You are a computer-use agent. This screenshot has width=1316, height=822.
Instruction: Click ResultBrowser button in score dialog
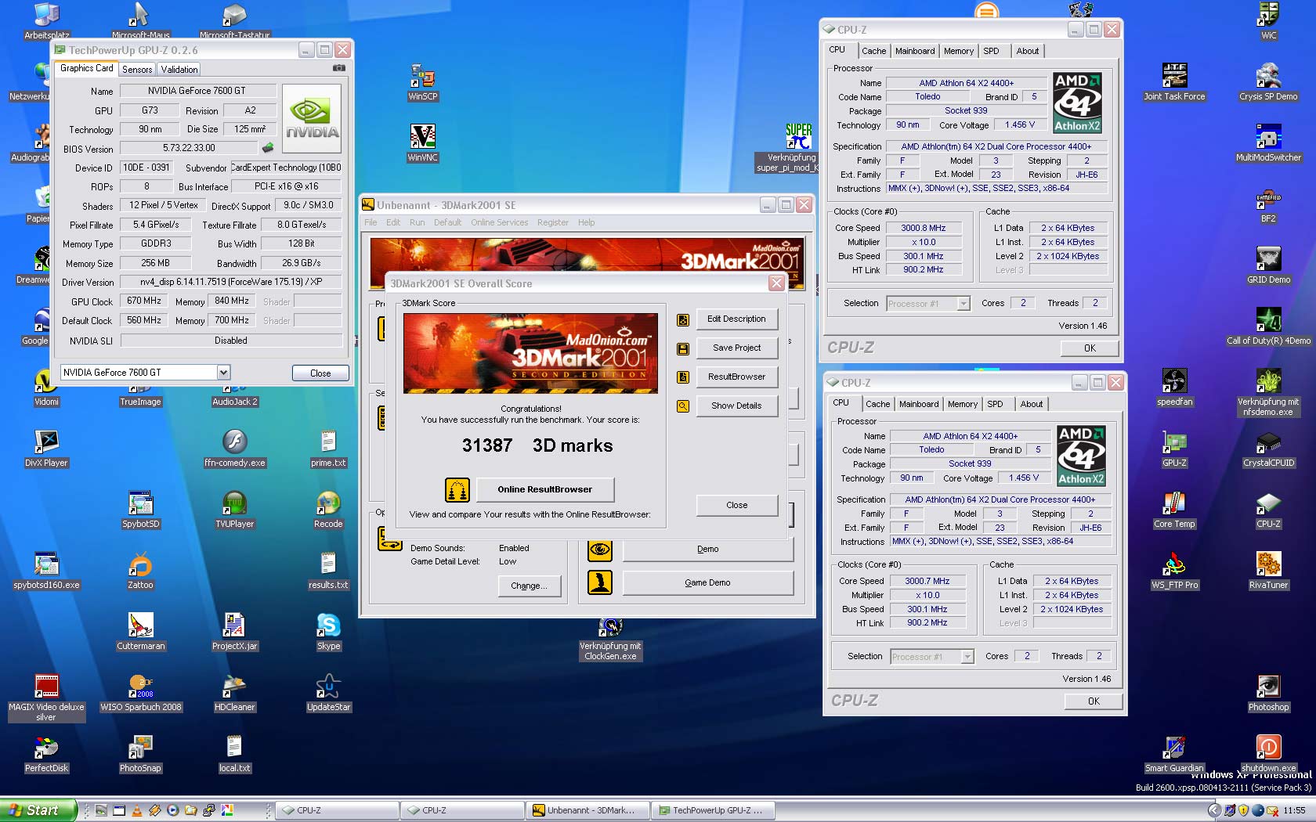click(736, 377)
